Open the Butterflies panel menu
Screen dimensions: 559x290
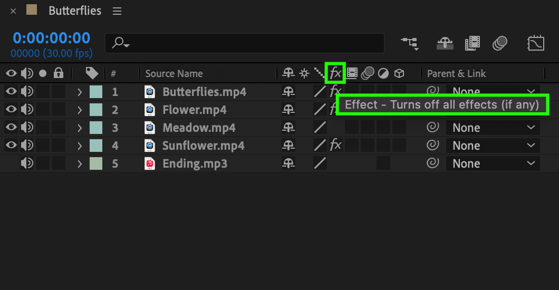(x=117, y=11)
